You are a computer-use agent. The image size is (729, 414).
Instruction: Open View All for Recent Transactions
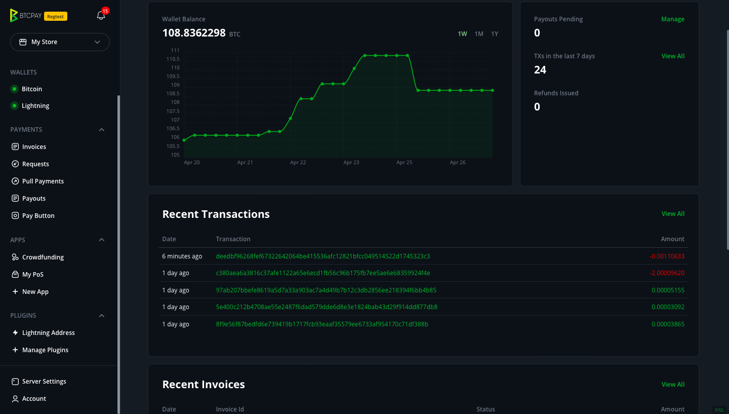pyautogui.click(x=673, y=213)
